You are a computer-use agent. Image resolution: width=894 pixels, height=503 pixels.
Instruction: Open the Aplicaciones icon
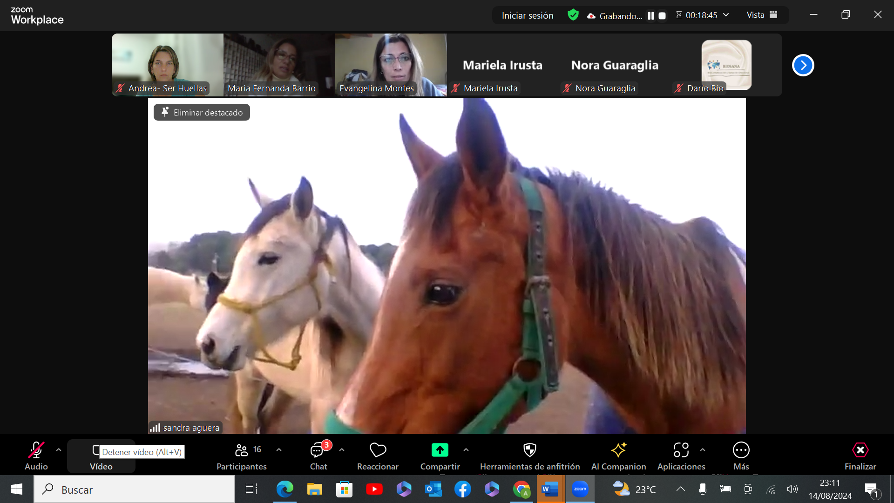click(681, 450)
